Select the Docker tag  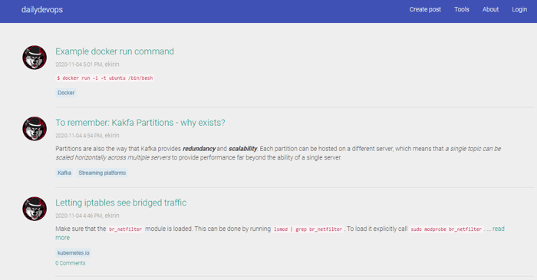point(66,93)
